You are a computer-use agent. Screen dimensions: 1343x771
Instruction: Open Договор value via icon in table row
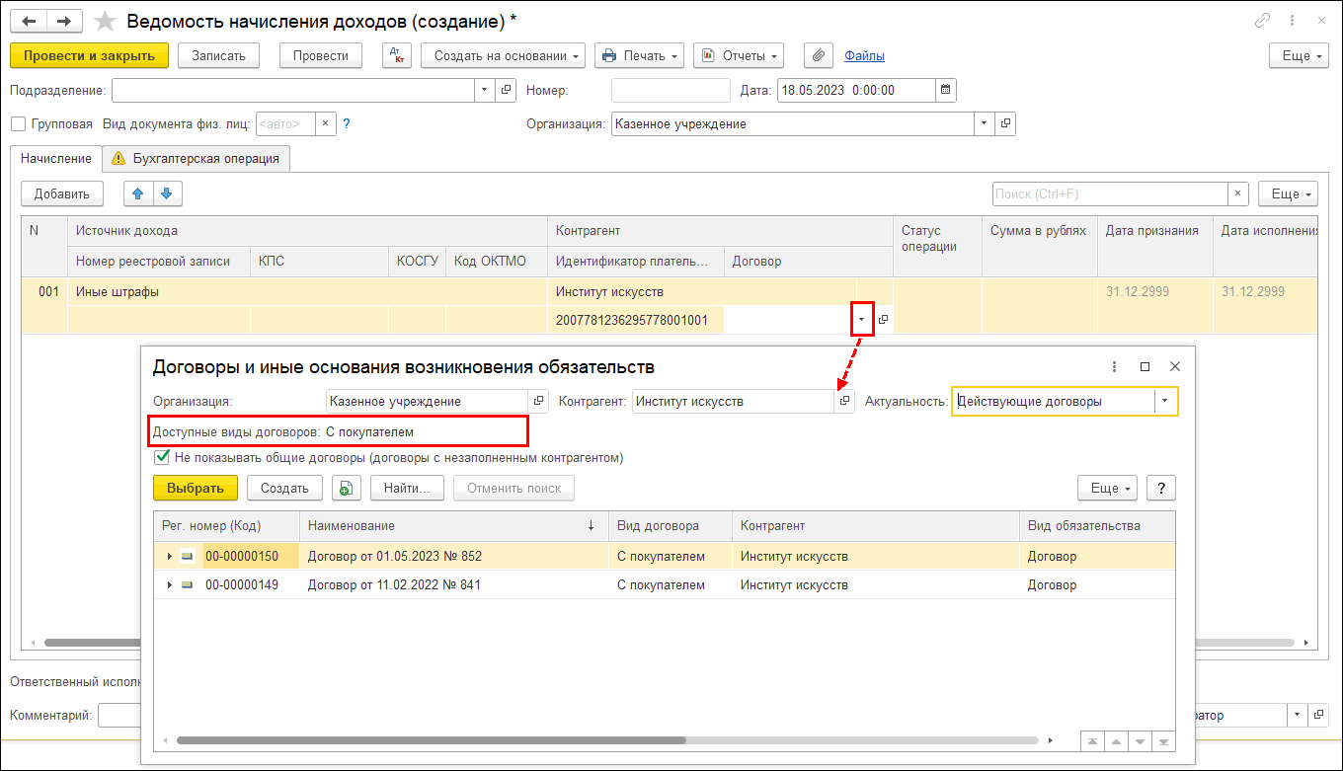click(884, 320)
